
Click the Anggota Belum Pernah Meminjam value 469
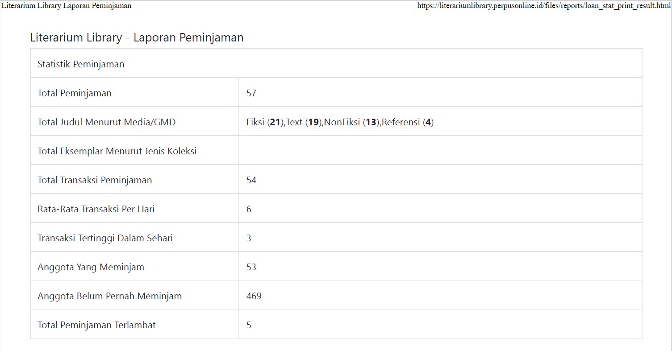pos(254,296)
